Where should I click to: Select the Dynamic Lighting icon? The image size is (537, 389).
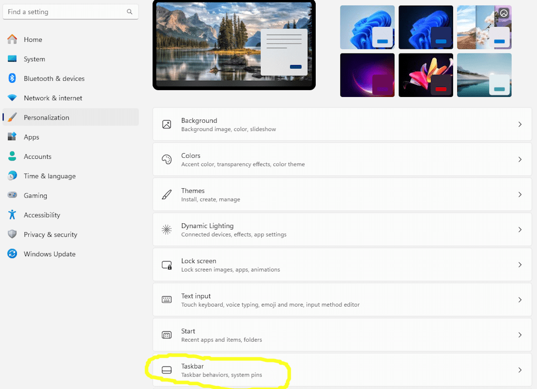click(166, 229)
